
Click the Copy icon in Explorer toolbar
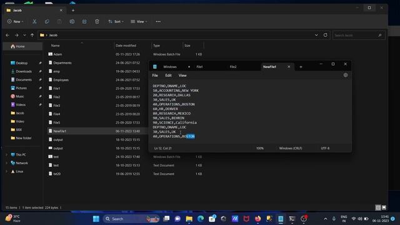(x=47, y=22)
